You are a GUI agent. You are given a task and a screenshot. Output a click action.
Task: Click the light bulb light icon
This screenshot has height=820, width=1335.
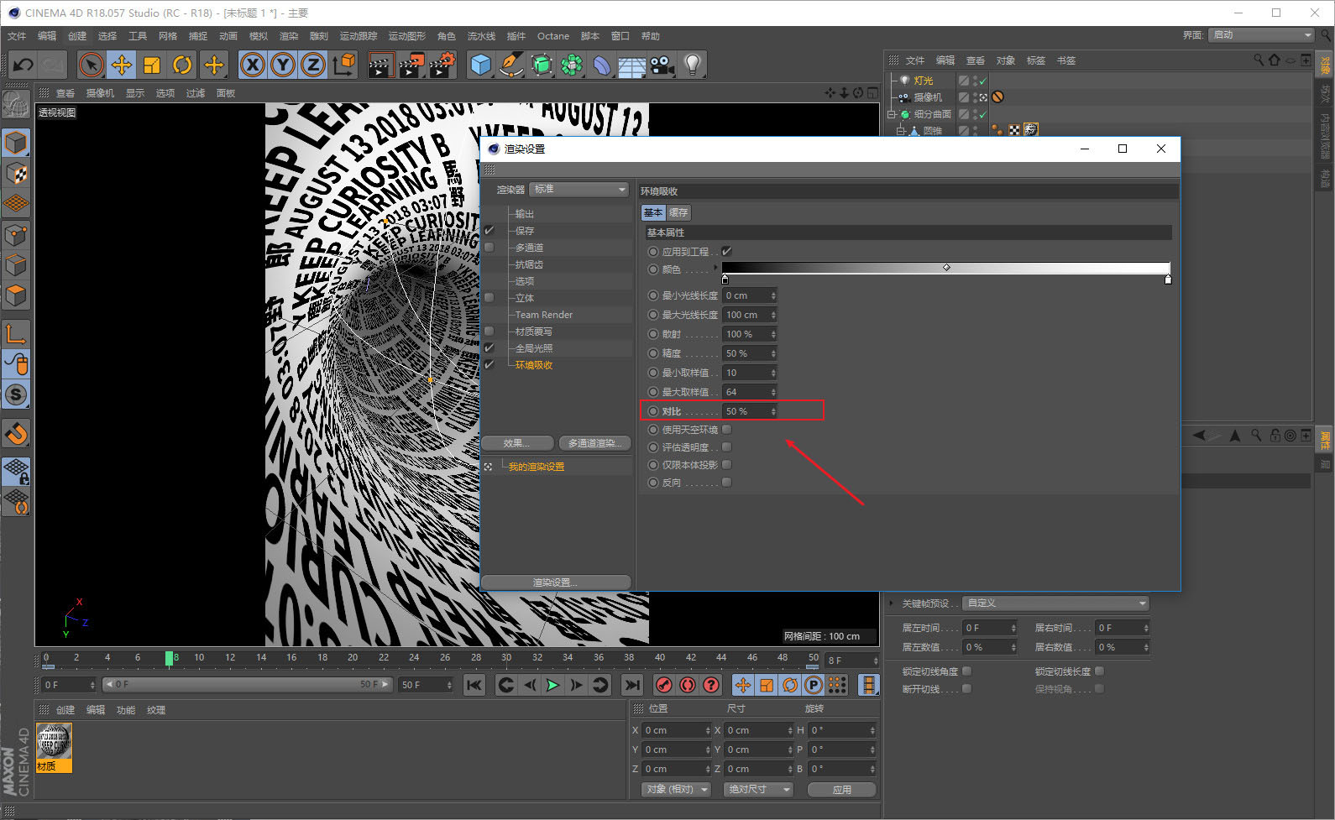[x=692, y=65]
